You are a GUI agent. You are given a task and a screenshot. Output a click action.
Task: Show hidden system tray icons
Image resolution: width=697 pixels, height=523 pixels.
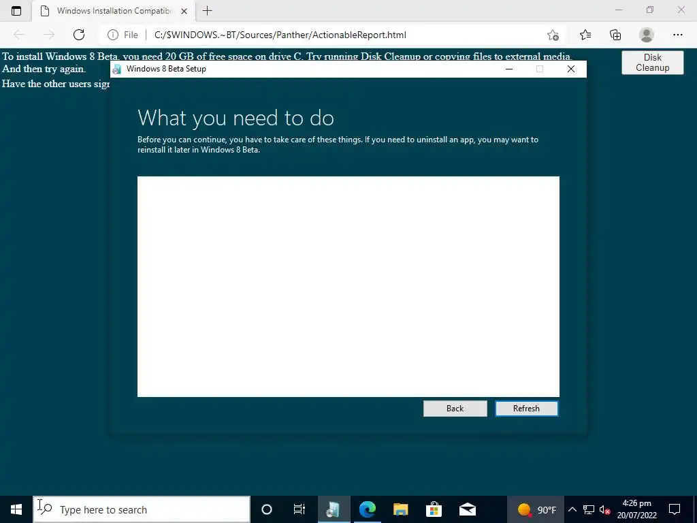click(x=572, y=509)
